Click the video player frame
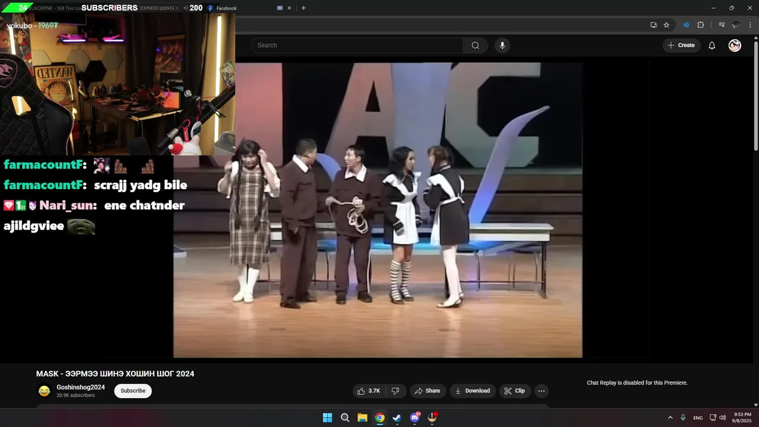The width and height of the screenshot is (759, 427). point(378,210)
